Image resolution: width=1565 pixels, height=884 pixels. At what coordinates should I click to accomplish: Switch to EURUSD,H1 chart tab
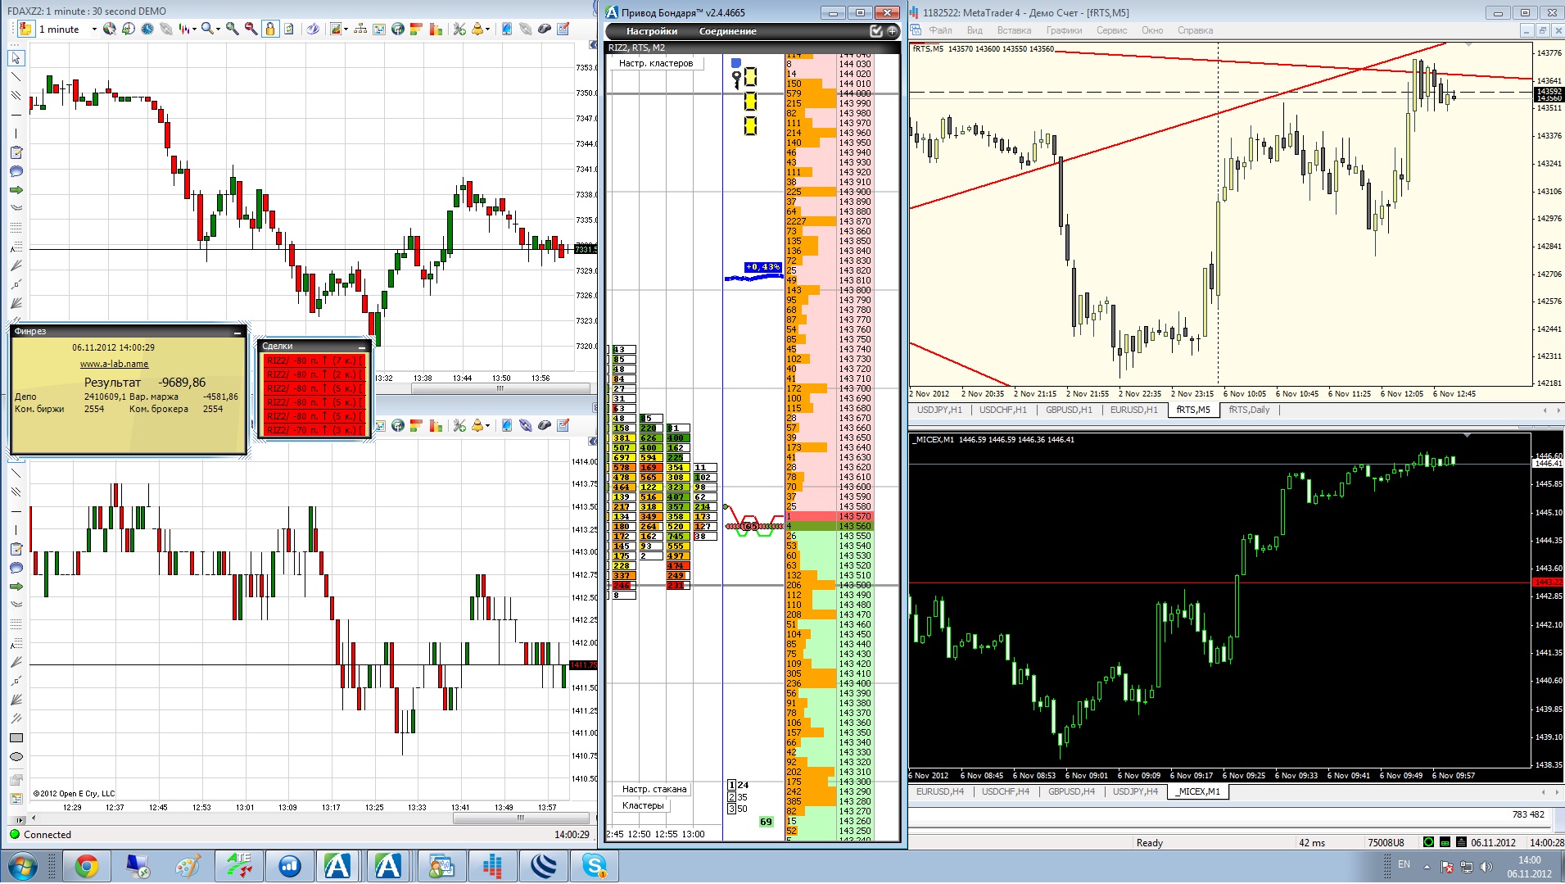1133,410
